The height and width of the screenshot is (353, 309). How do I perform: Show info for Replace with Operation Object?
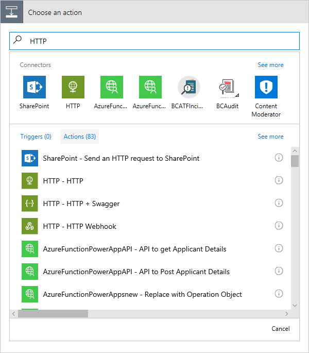pos(279,294)
